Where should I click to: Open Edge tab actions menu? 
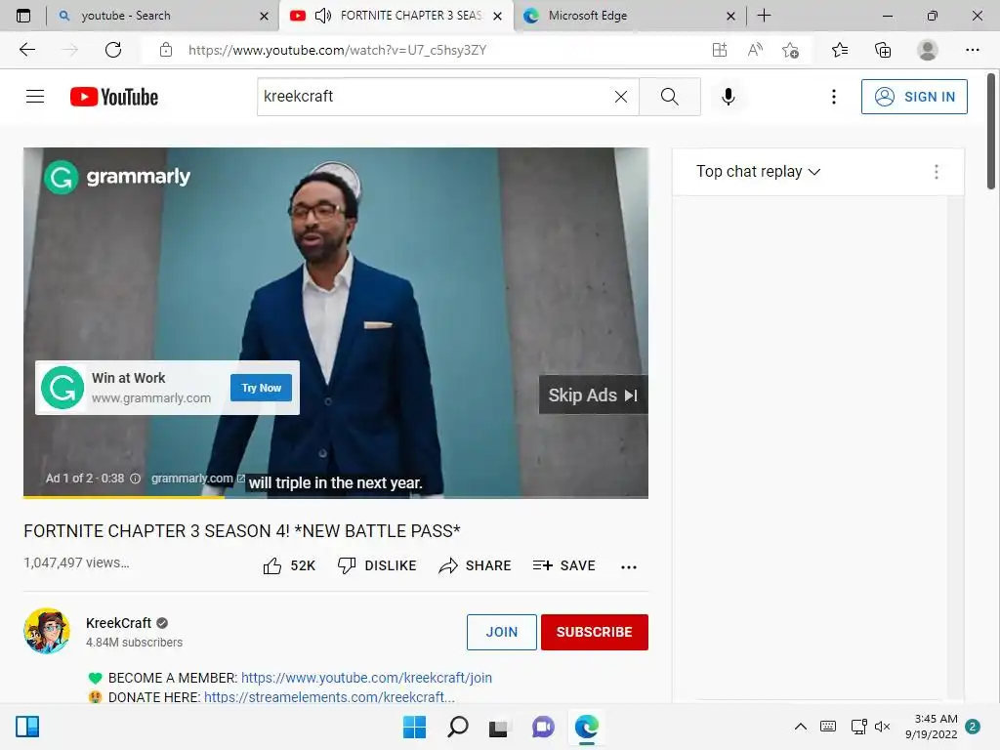coord(23,16)
